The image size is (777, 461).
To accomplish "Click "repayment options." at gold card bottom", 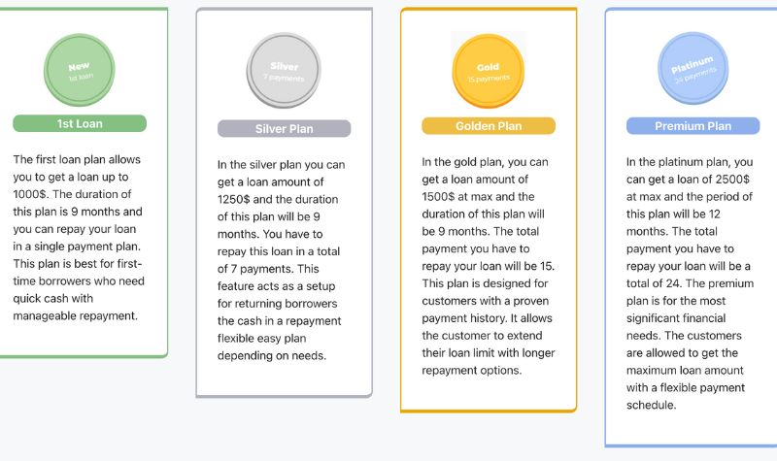I will coord(472,371).
